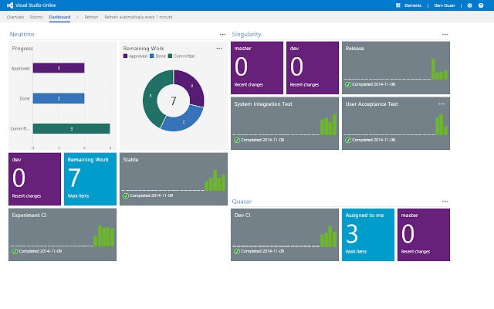Viewport: 494px width, 309px height.
Task: Open the User Acceptance Test tile ellipsis
Action: pos(442,104)
